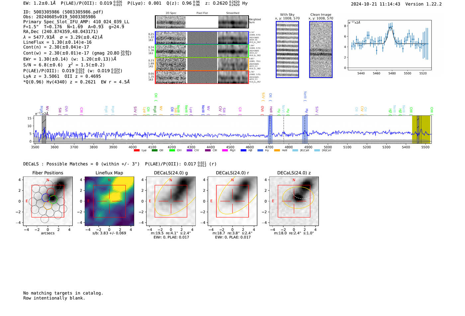Click the m:18.7 re:3.8" s:2.4" caption
The height and width of the screenshot is (316, 465).
(232, 233)
